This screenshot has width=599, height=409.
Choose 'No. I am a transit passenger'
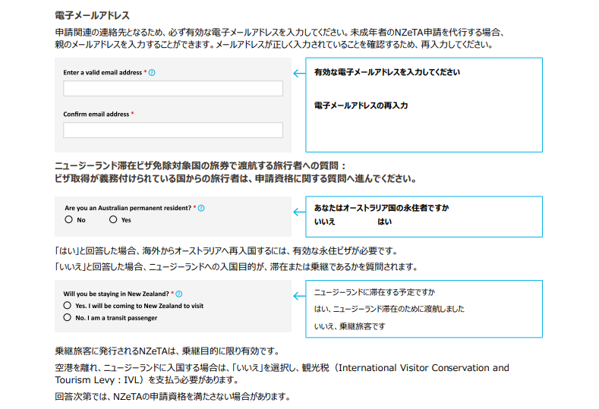click(68, 318)
